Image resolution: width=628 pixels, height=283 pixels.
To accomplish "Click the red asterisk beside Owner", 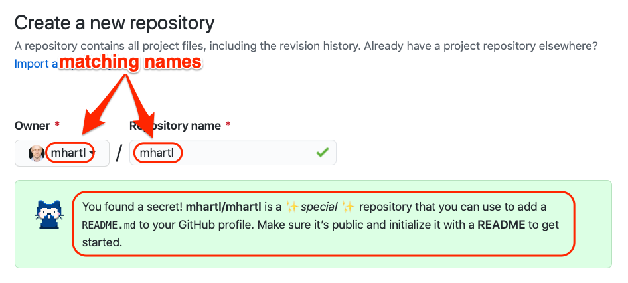I will [x=57, y=124].
